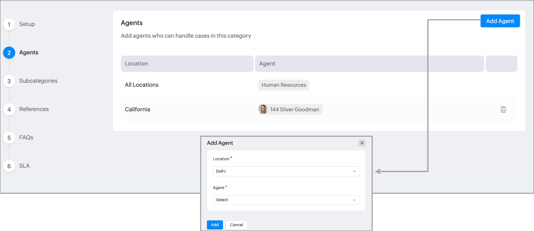This screenshot has height=231, width=534.
Task: Delete the California agent row with trash icon
Action: click(503, 109)
